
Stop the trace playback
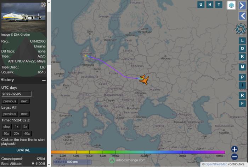click(6, 126)
